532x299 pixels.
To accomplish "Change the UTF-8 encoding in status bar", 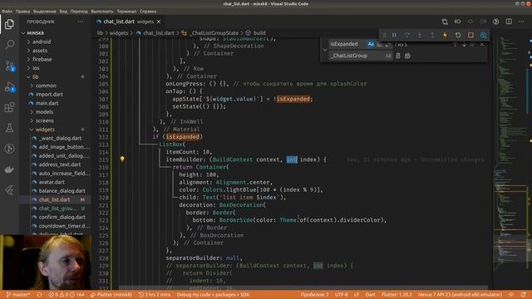I will (x=342, y=295).
